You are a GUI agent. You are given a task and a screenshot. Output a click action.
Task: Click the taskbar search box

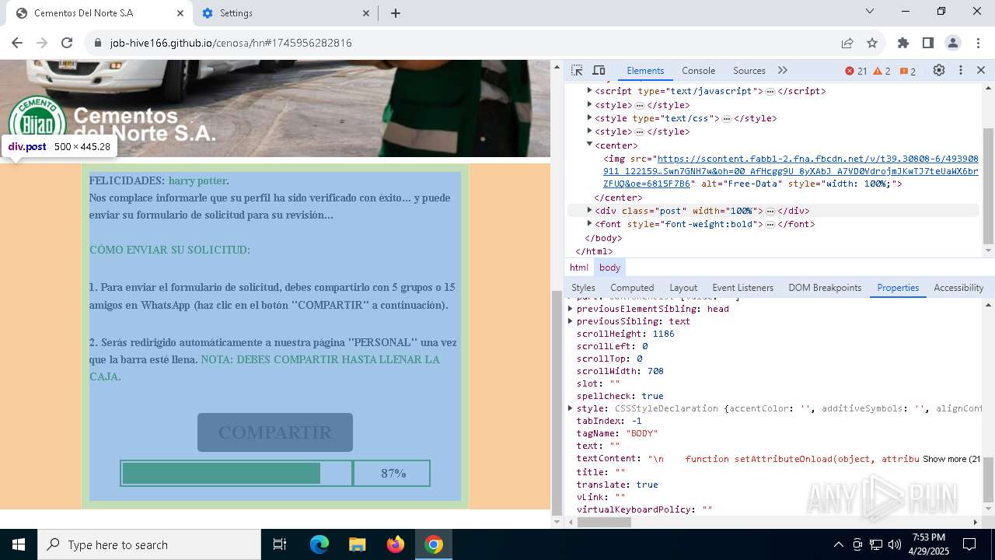[x=149, y=544]
